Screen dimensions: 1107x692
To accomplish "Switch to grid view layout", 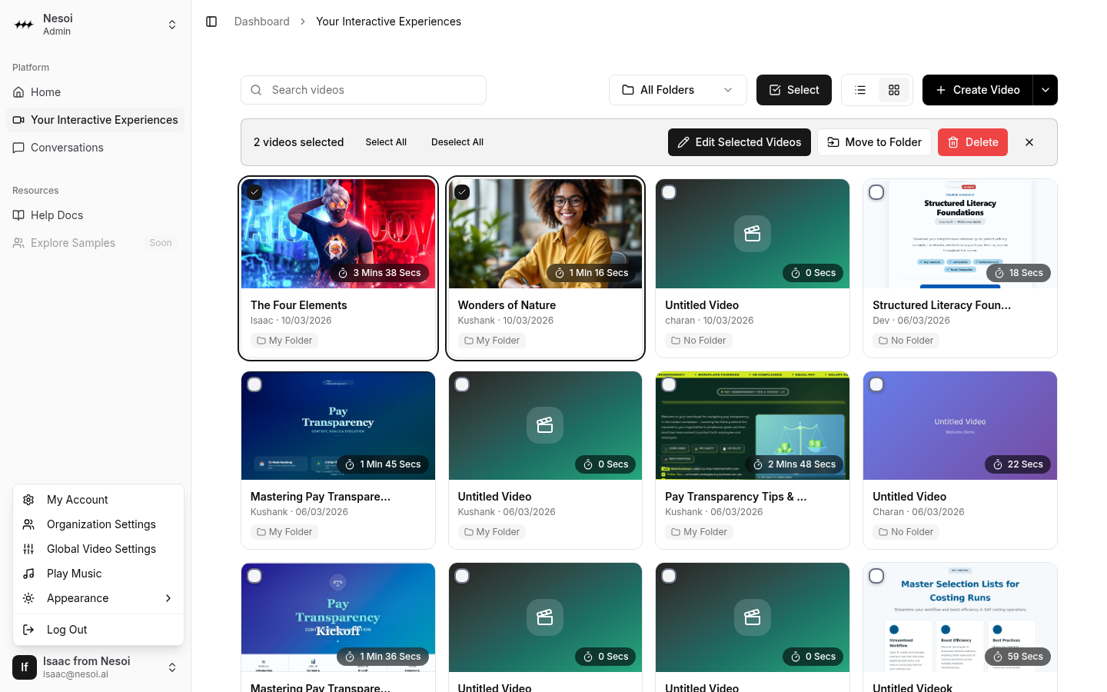I will [x=893, y=90].
